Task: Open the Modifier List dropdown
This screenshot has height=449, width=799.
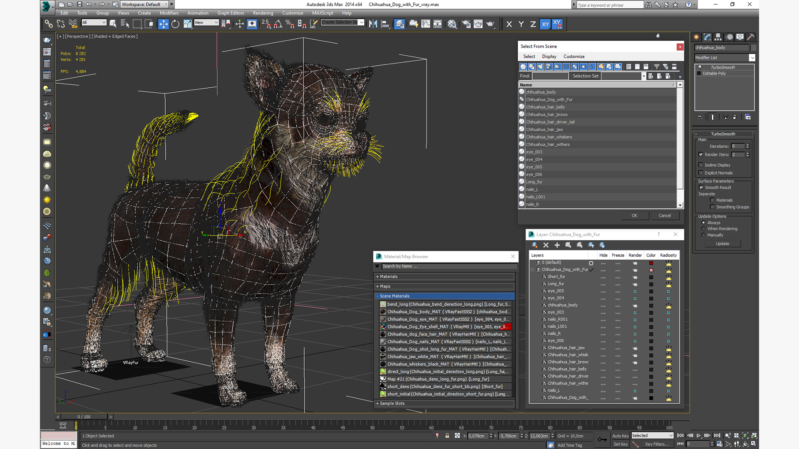Action: pos(752,58)
